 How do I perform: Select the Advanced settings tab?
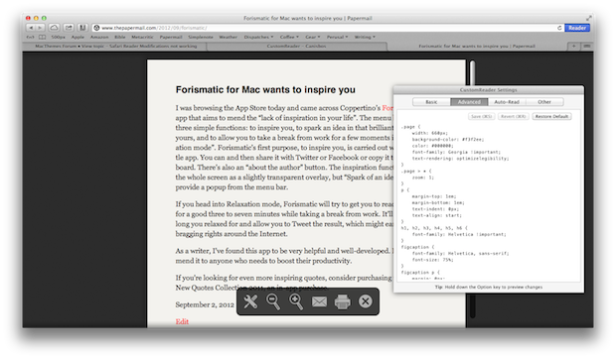(x=469, y=102)
